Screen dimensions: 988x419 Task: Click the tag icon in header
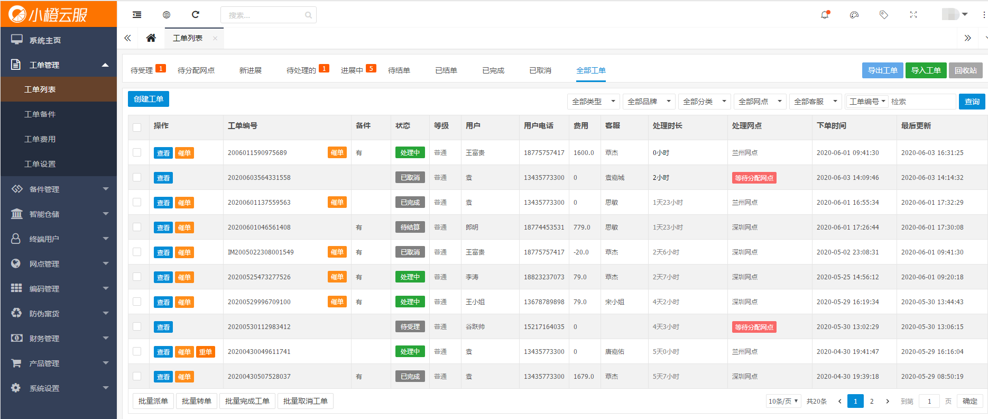[x=884, y=15]
